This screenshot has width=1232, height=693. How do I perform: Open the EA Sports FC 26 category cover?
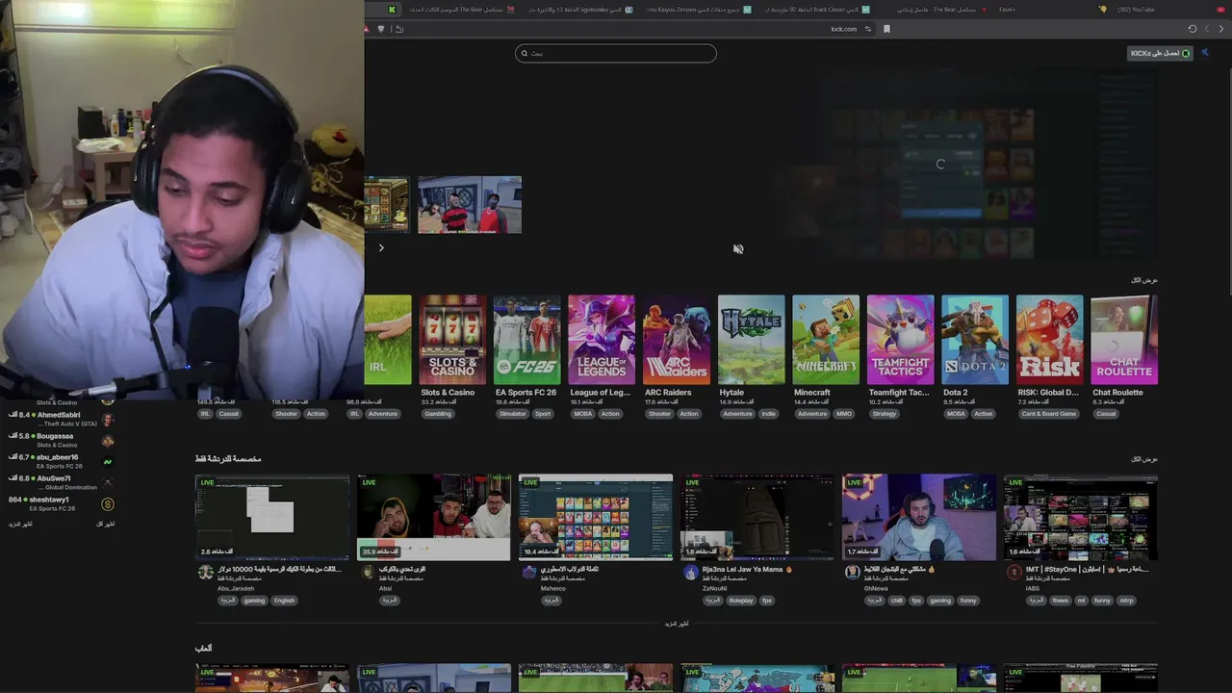(527, 340)
